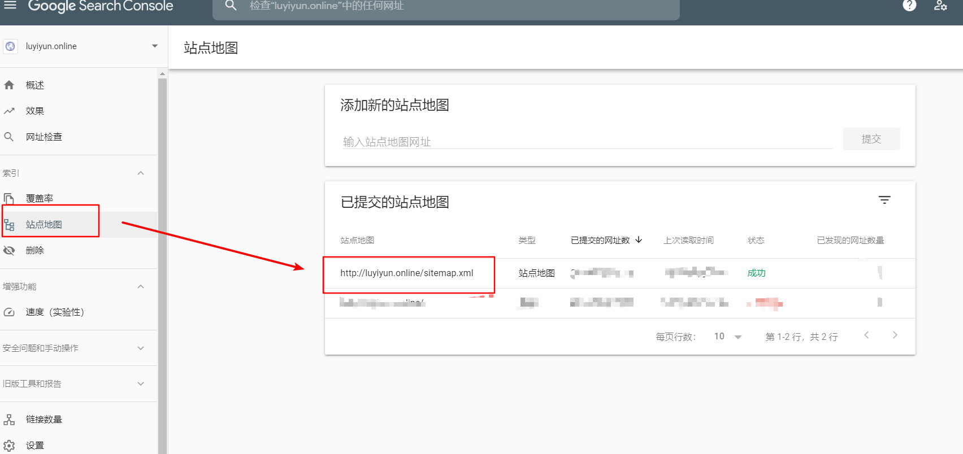
Task: Click the gear icon beside 设置
Action: pyautogui.click(x=9, y=446)
